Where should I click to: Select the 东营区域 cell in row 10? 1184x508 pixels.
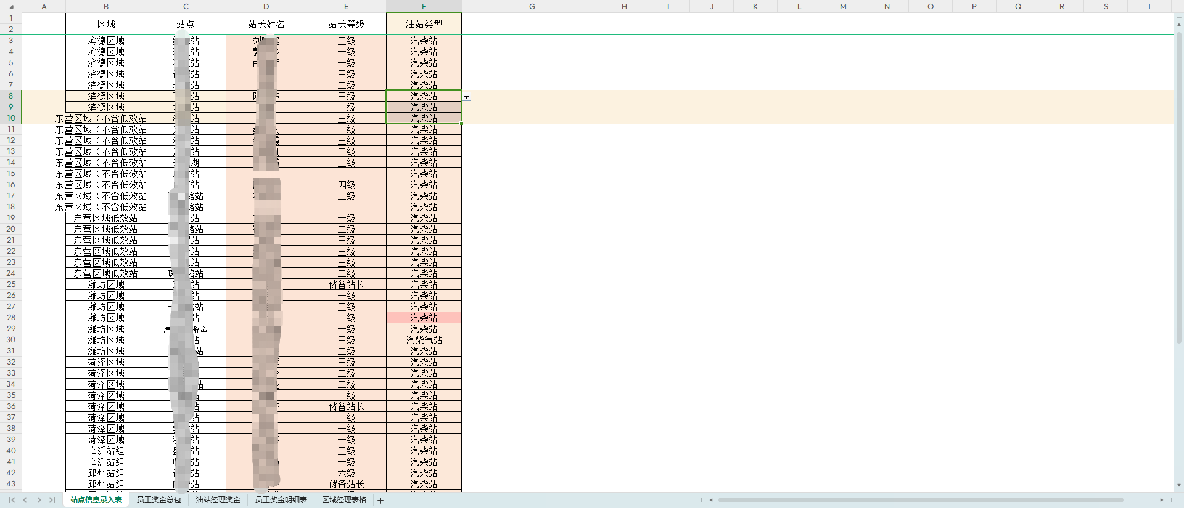[106, 118]
